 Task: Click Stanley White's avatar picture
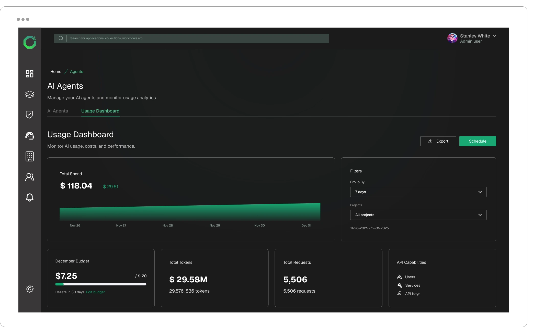coord(452,38)
